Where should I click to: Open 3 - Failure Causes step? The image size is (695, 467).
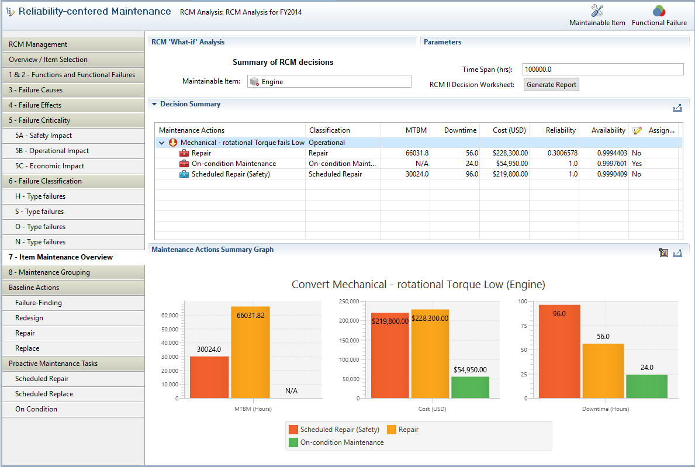pos(74,90)
